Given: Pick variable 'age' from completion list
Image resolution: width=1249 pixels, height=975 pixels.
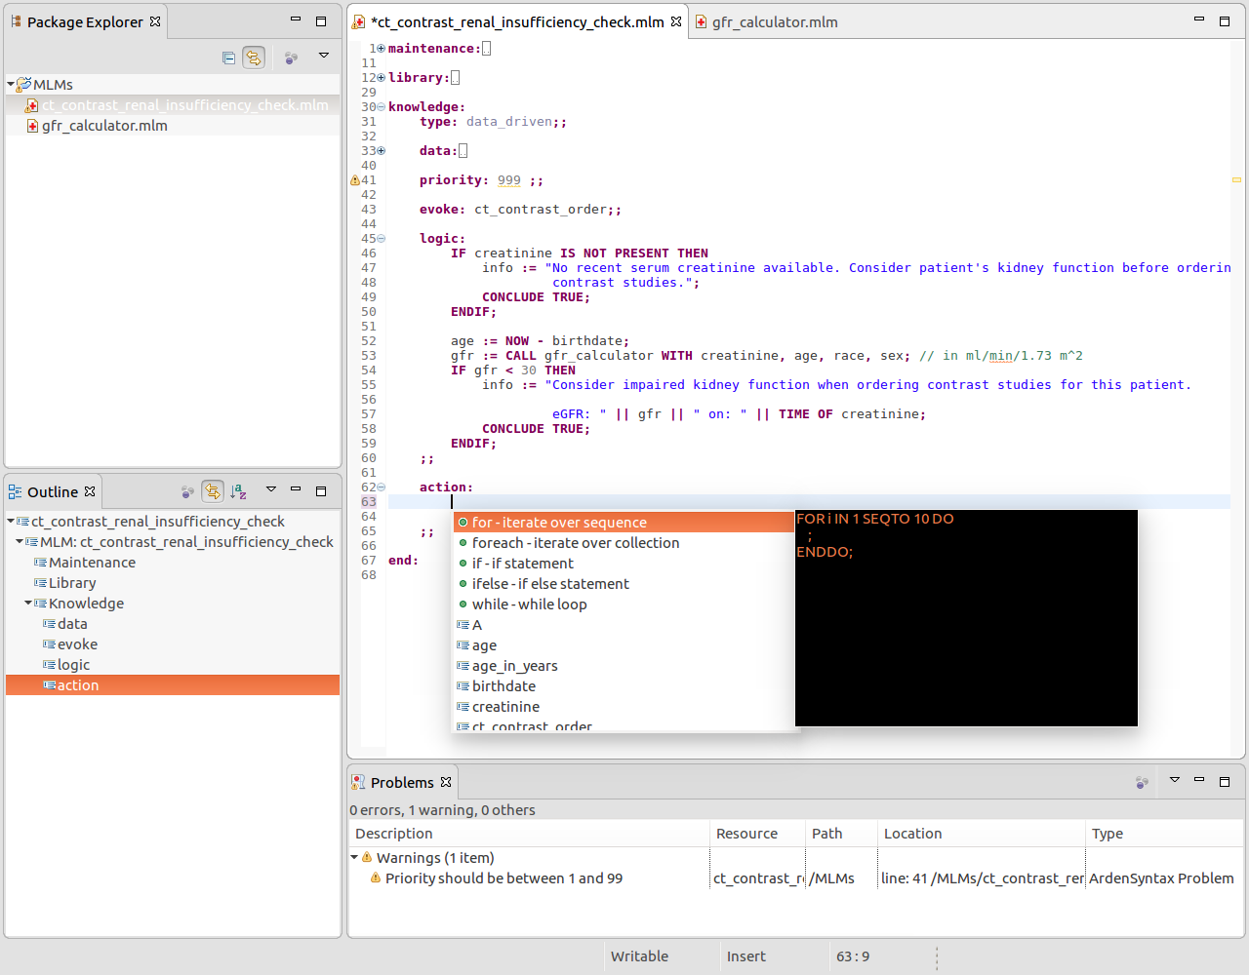Looking at the screenshot, I should [624, 645].
